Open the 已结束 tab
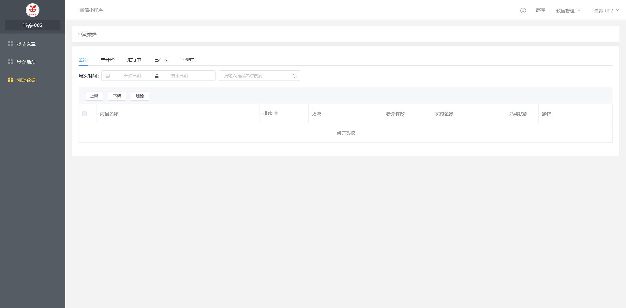Viewport: 626px width, 308px height. (161, 60)
